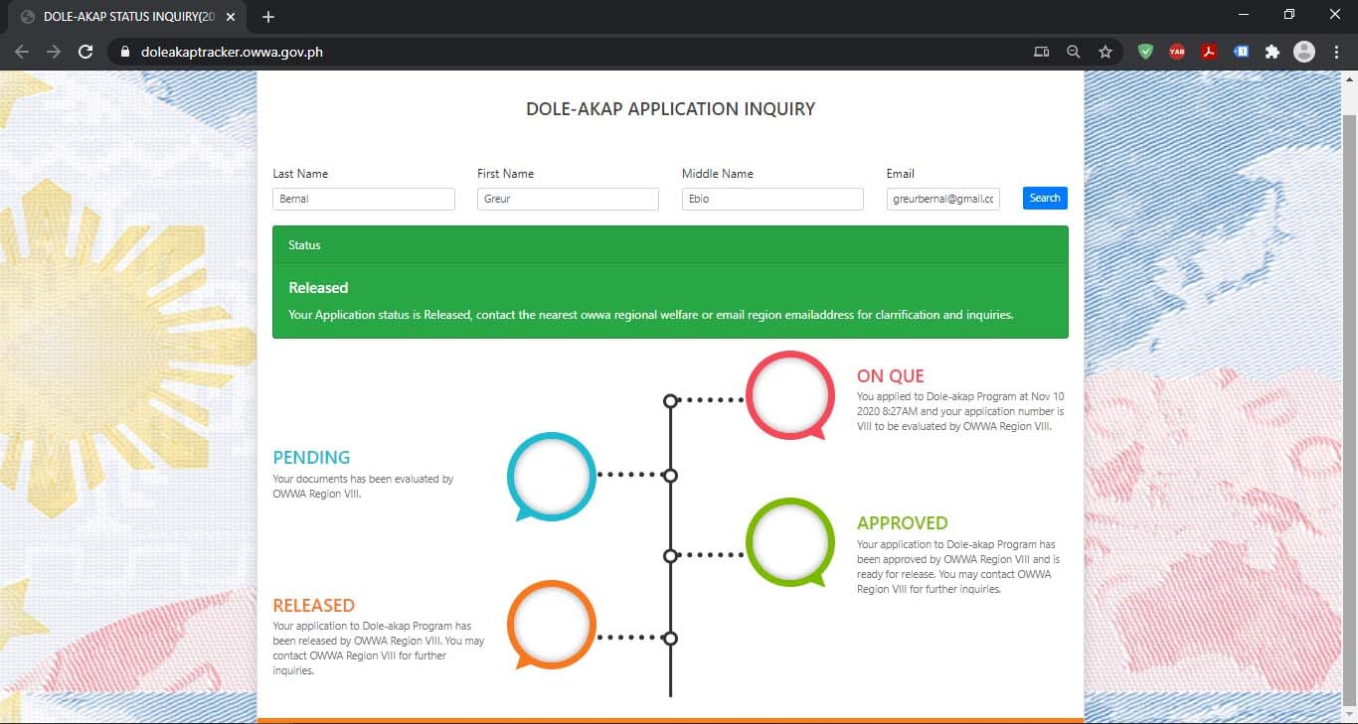Click the Middle Name field containing Ebio
1358x724 pixels.
click(772, 199)
